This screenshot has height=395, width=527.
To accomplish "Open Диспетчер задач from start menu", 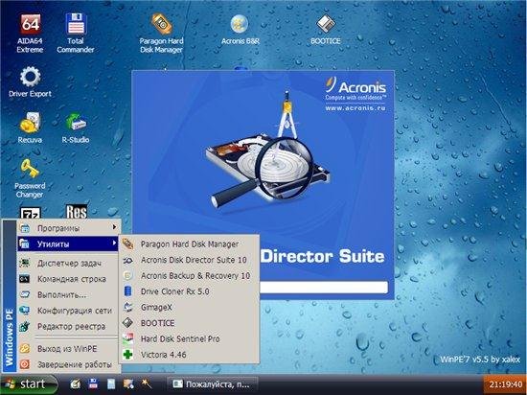I will click(x=68, y=264).
